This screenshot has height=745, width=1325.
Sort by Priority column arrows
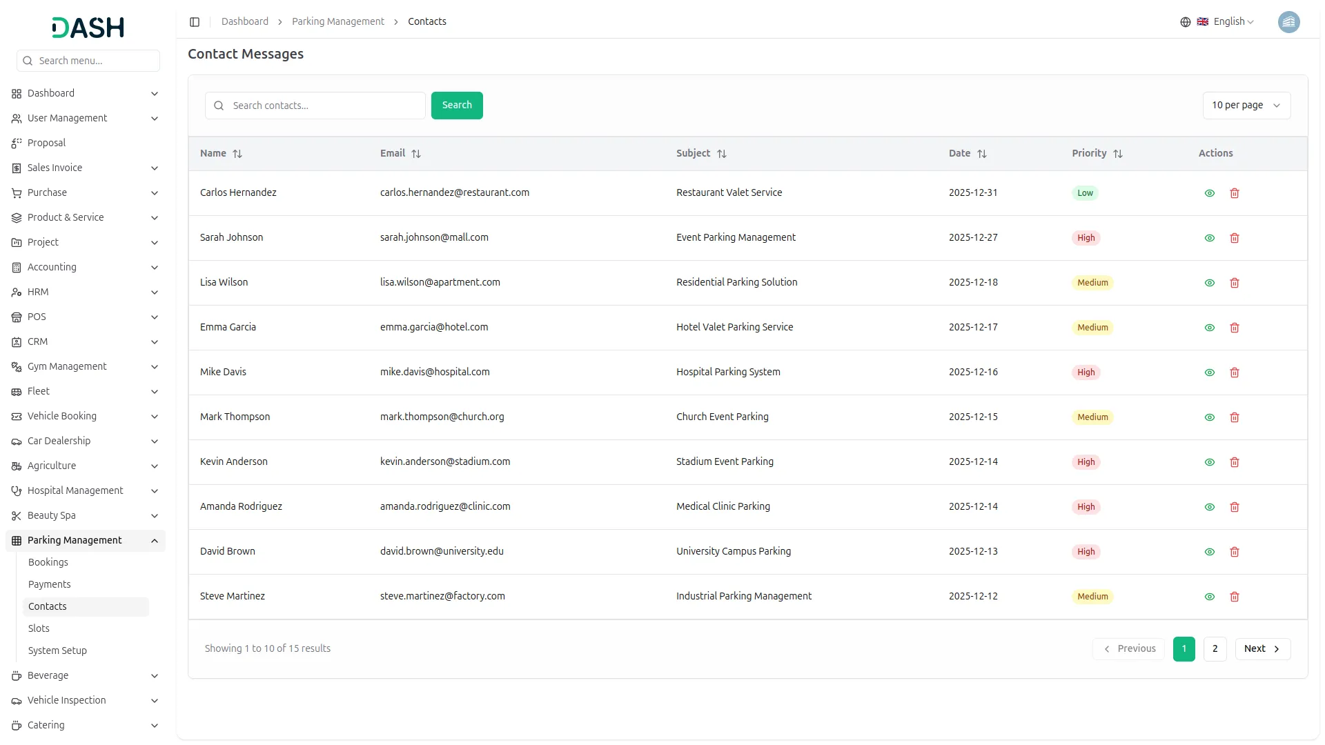coord(1118,154)
